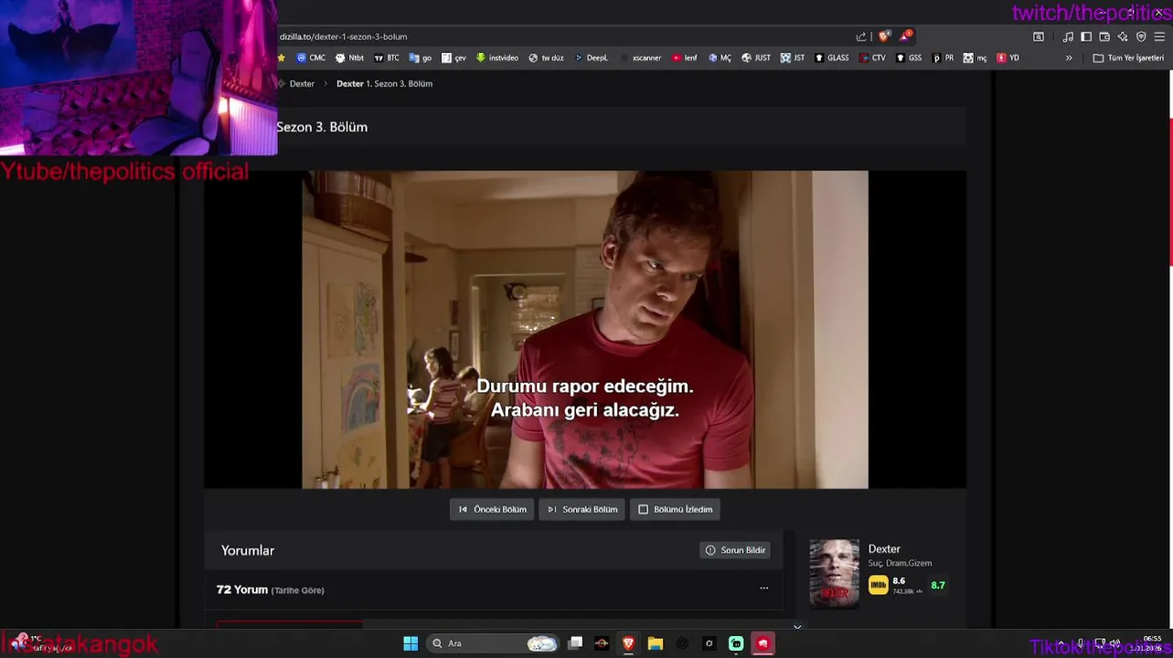This screenshot has height=658, width=1173.
Task: Open the 'go' translate bookmark
Action: pyautogui.click(x=421, y=58)
